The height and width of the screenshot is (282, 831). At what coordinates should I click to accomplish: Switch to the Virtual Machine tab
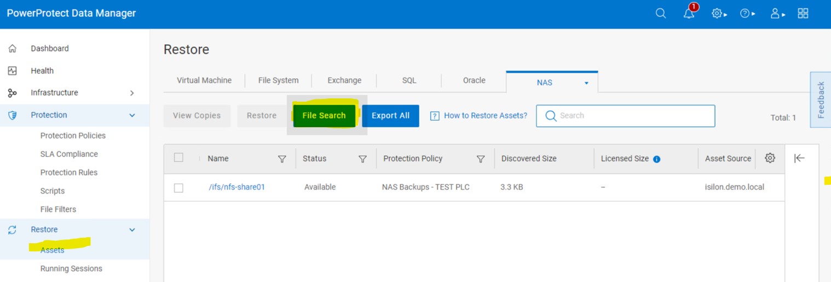pos(204,80)
